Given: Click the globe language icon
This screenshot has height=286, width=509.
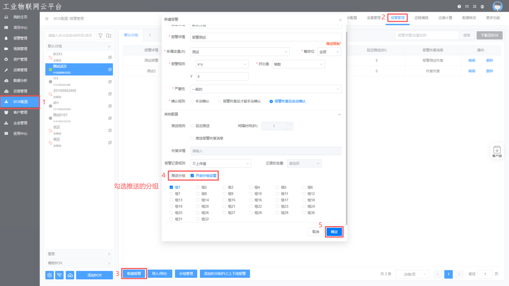Looking at the screenshot, I should click(x=482, y=7).
